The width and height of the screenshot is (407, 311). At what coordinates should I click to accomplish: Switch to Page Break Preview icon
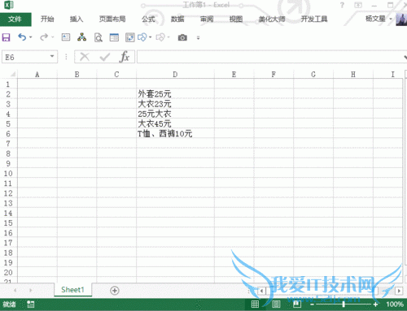tap(297, 305)
